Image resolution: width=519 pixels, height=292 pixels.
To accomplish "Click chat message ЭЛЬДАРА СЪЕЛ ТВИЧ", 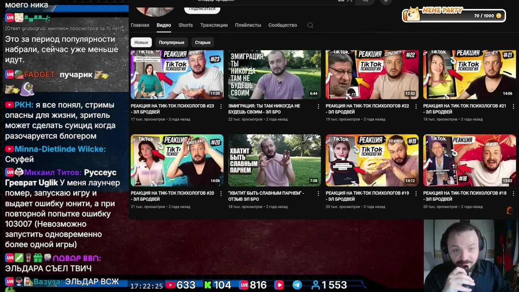I will click(x=48, y=268).
